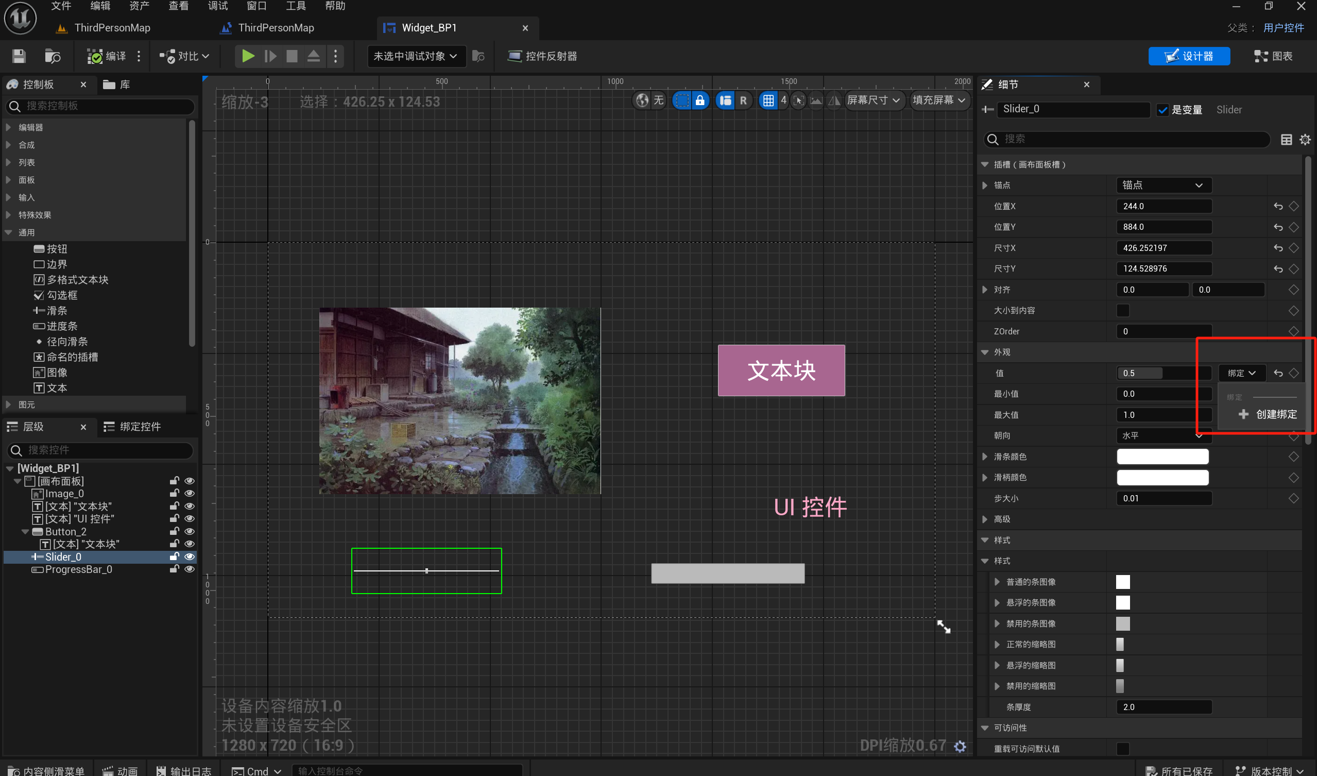Open the compile options three-dot menu

pyautogui.click(x=139, y=56)
